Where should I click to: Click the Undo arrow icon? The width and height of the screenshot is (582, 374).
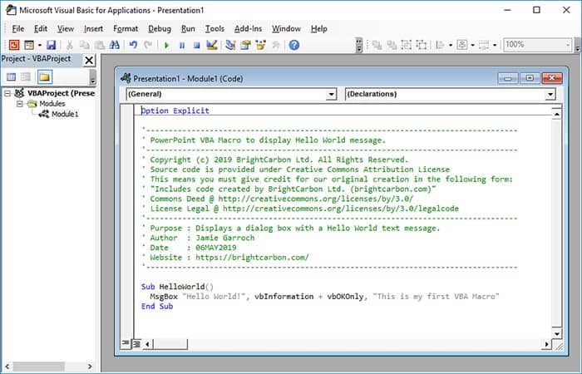(x=133, y=45)
